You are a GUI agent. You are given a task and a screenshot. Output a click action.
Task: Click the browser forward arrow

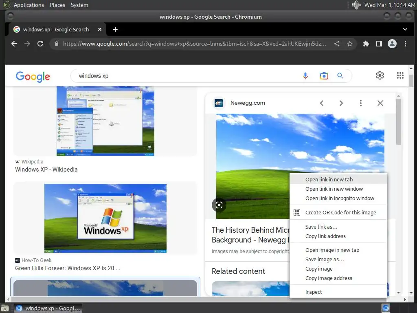tap(27, 44)
